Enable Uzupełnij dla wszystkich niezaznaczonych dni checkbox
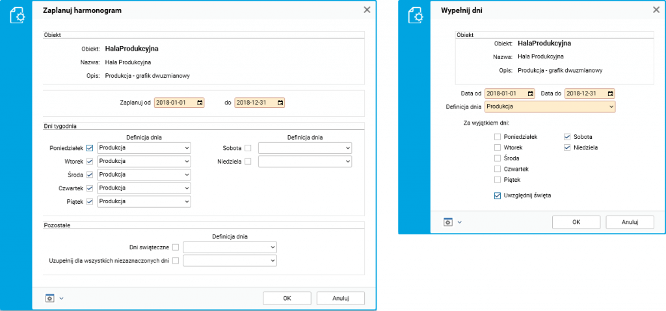The image size is (666, 311). [x=176, y=260]
